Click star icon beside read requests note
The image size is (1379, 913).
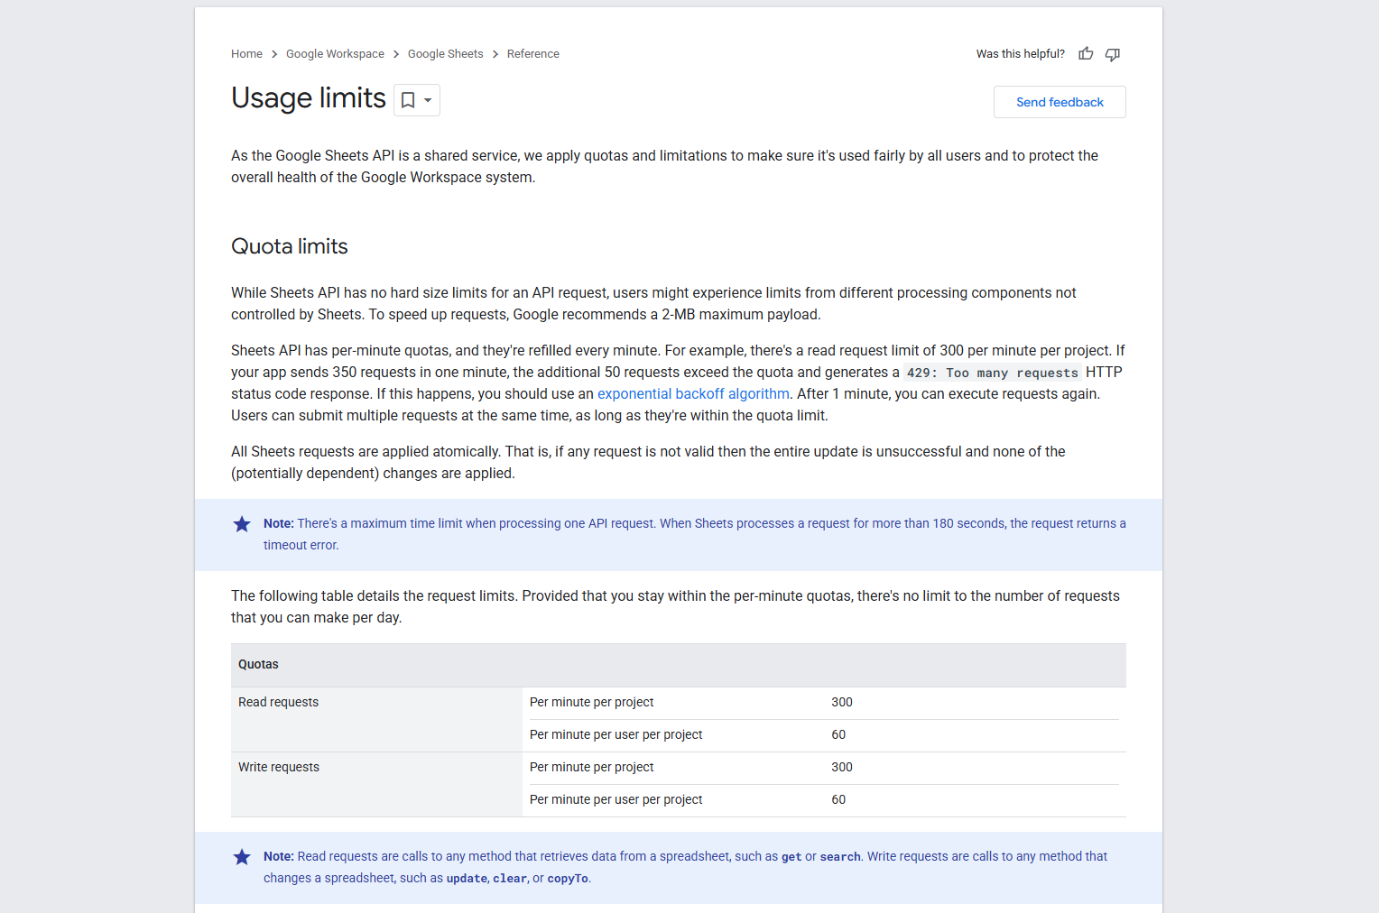242,857
